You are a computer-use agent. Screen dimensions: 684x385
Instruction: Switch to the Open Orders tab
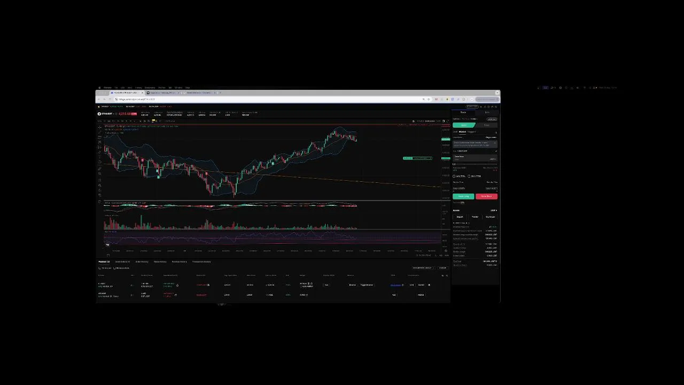[122, 262]
